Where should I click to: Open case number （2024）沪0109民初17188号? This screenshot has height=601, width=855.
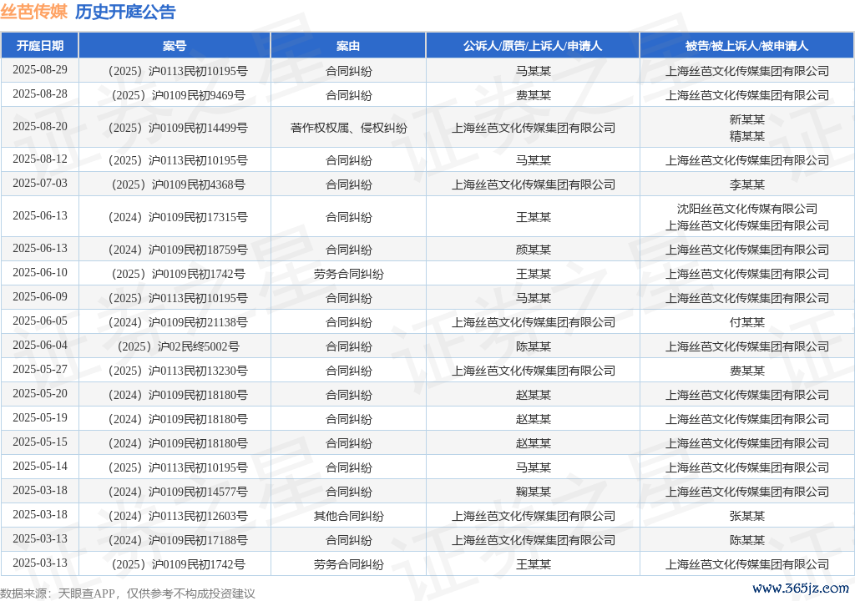(x=175, y=540)
